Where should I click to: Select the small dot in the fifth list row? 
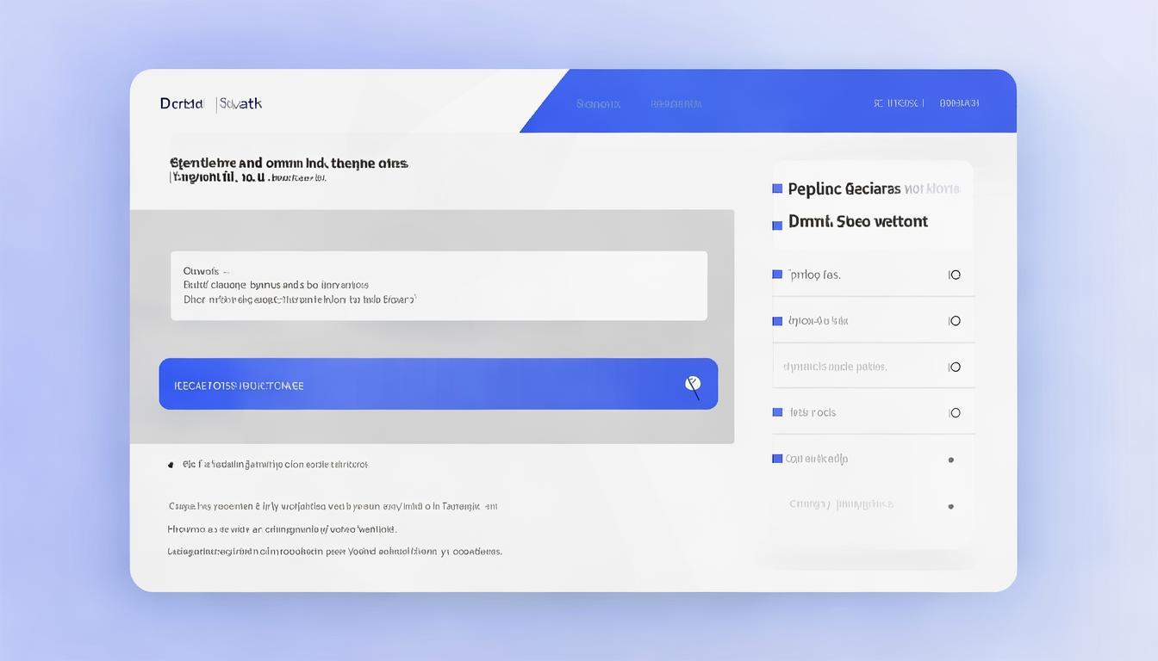pos(951,460)
